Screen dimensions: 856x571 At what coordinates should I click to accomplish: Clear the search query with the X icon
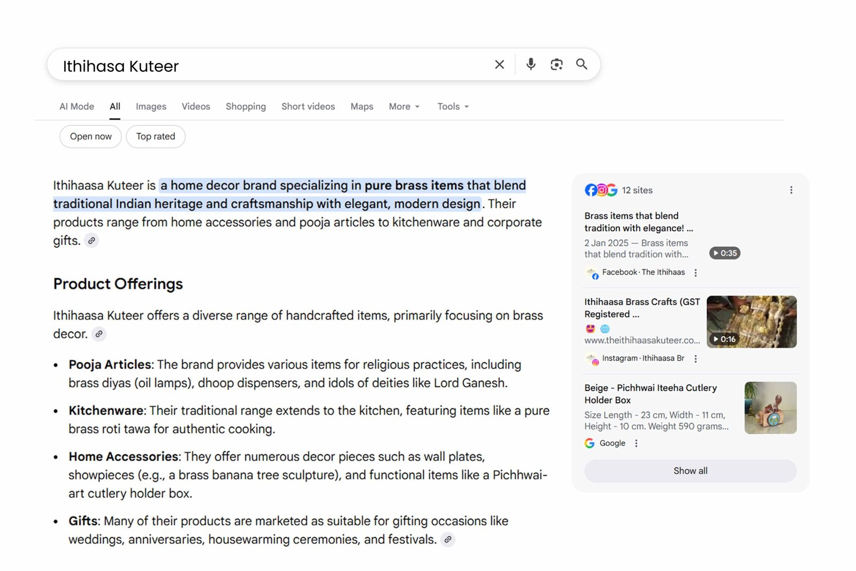(499, 64)
